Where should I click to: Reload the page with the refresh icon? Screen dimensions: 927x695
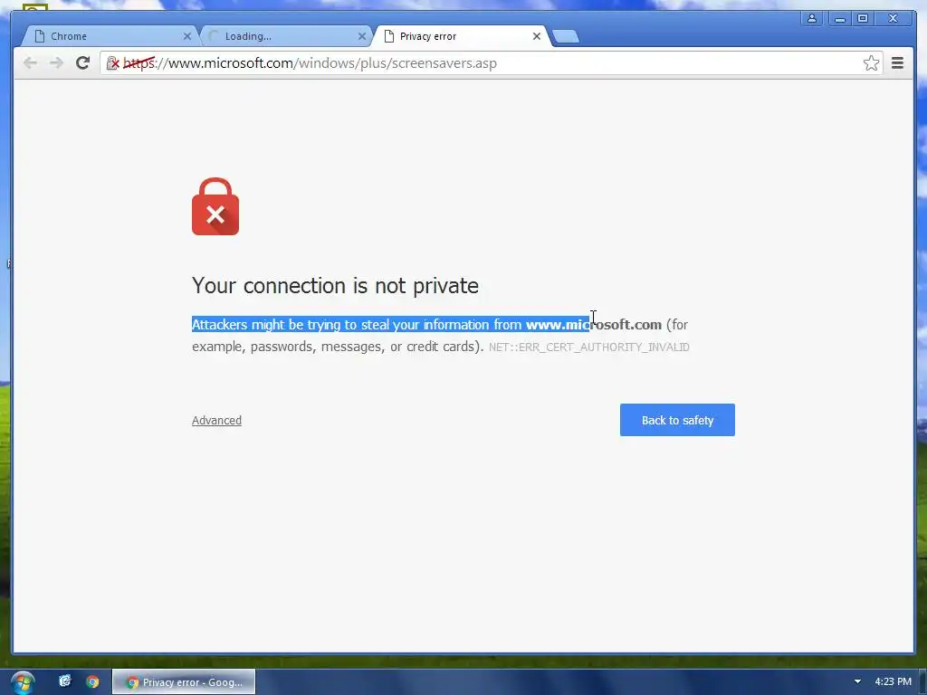[x=82, y=63]
